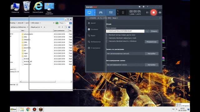Pause the Bandicam recording
This screenshot has width=200, height=112.
[x=147, y=12]
